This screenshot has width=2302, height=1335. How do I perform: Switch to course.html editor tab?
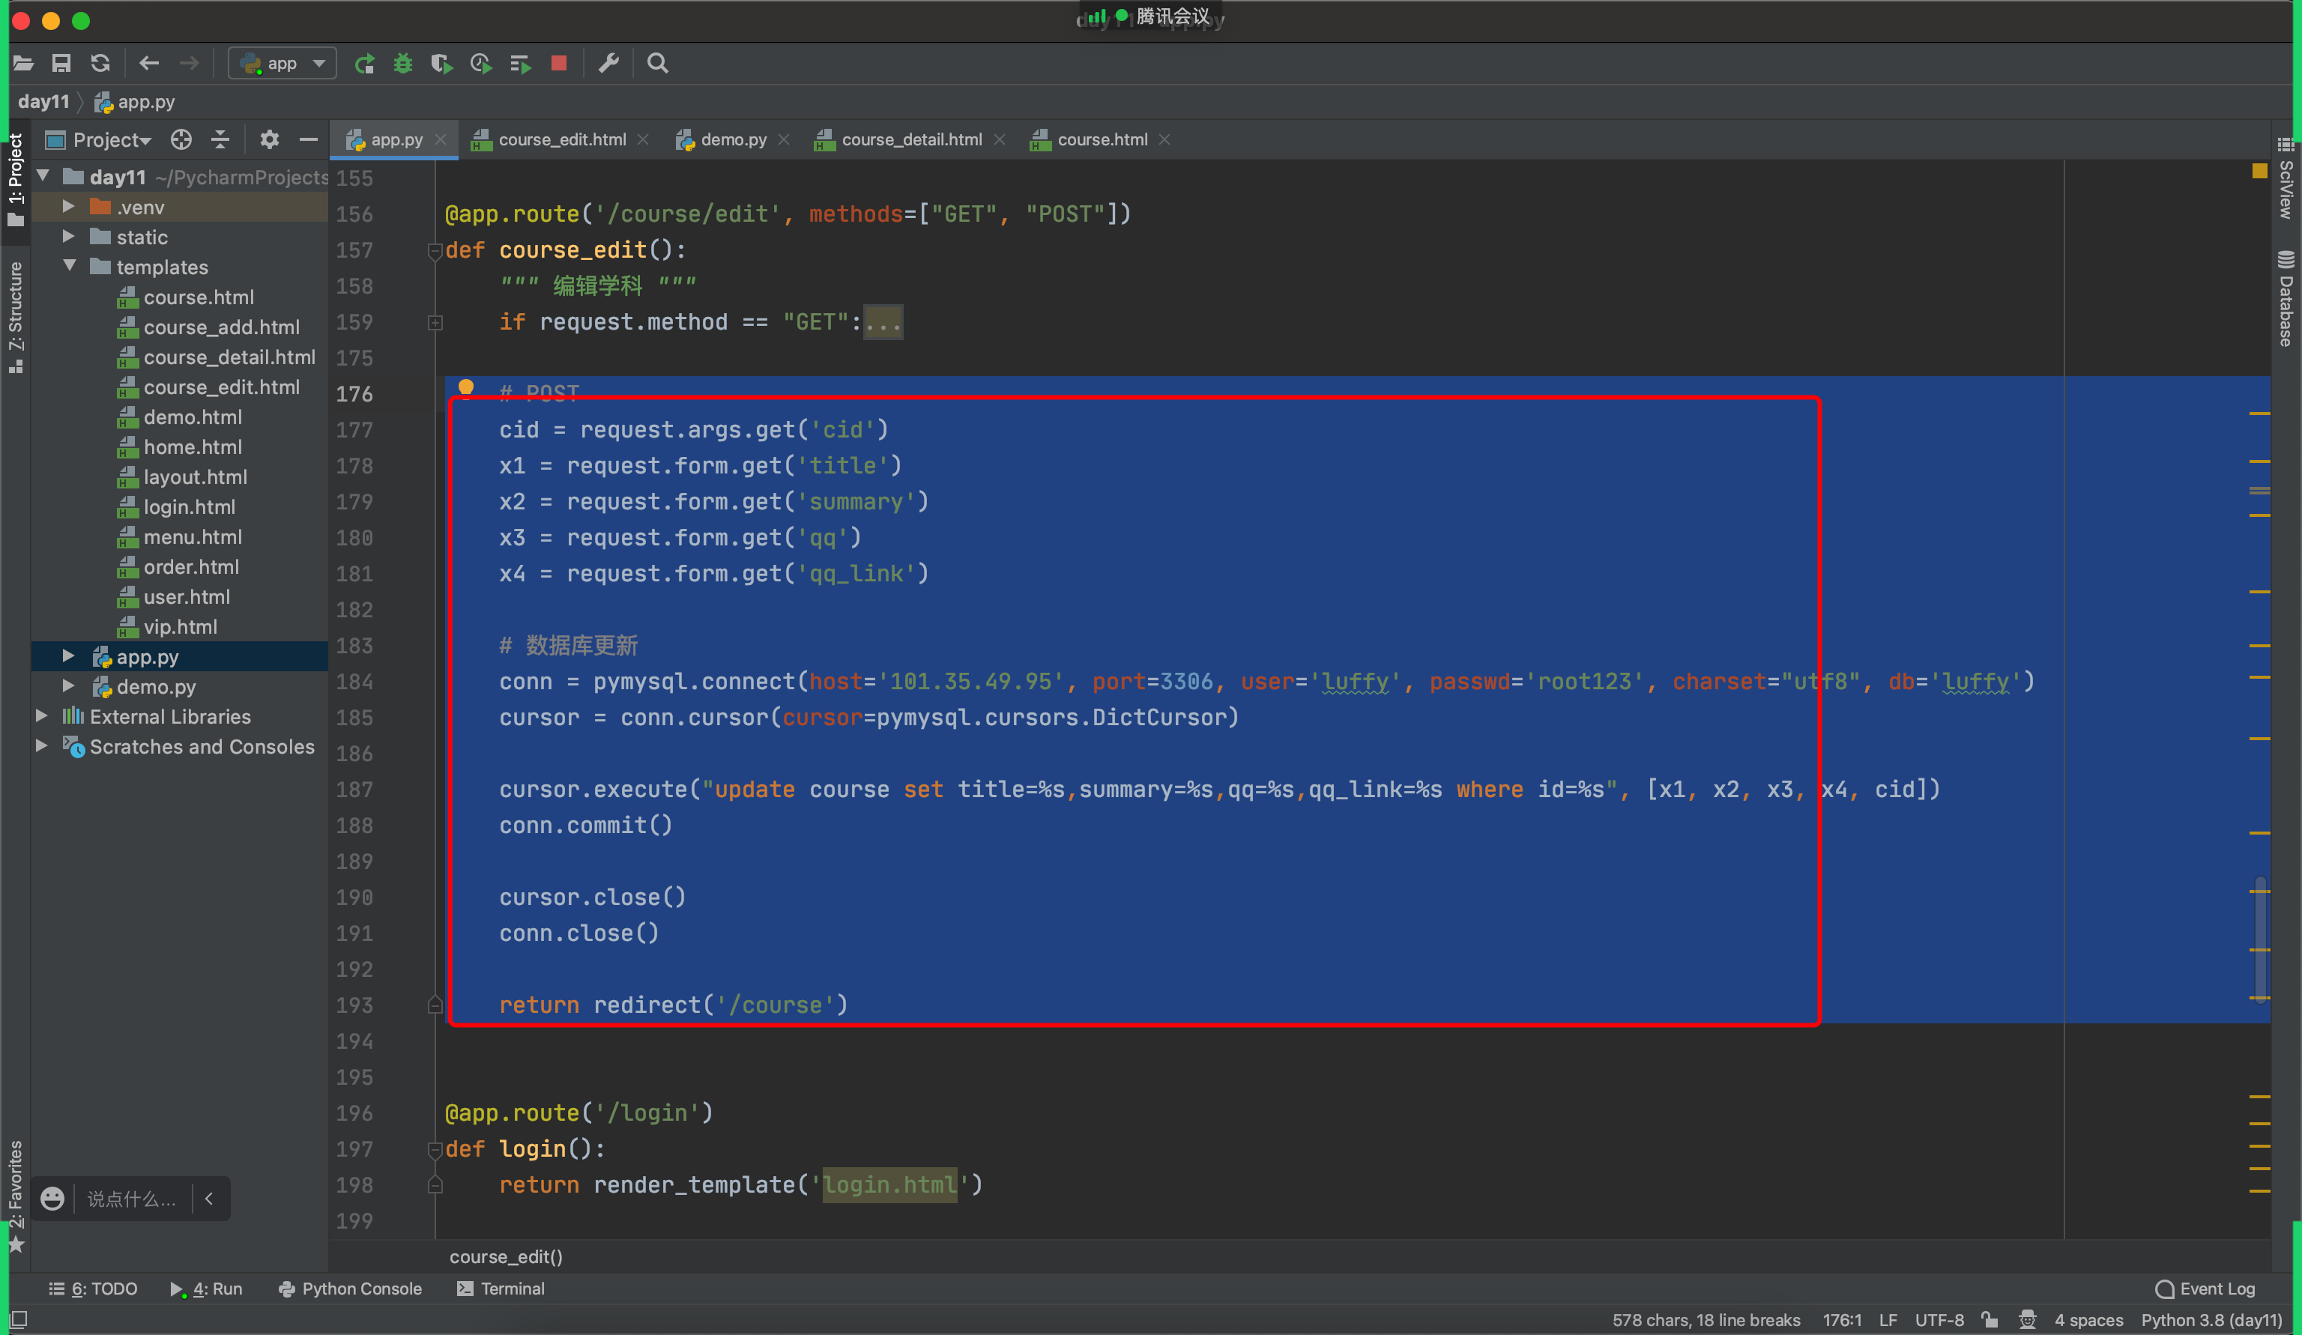1102,139
